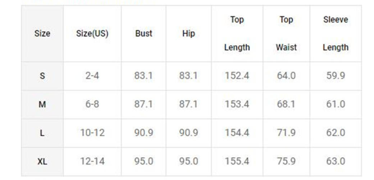Select the Top Length header cell
The width and height of the screenshot is (374, 180).
237,34
